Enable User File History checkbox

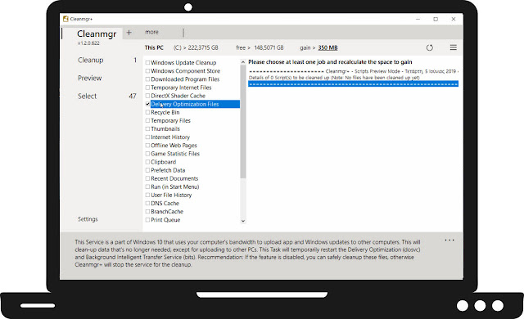147,195
